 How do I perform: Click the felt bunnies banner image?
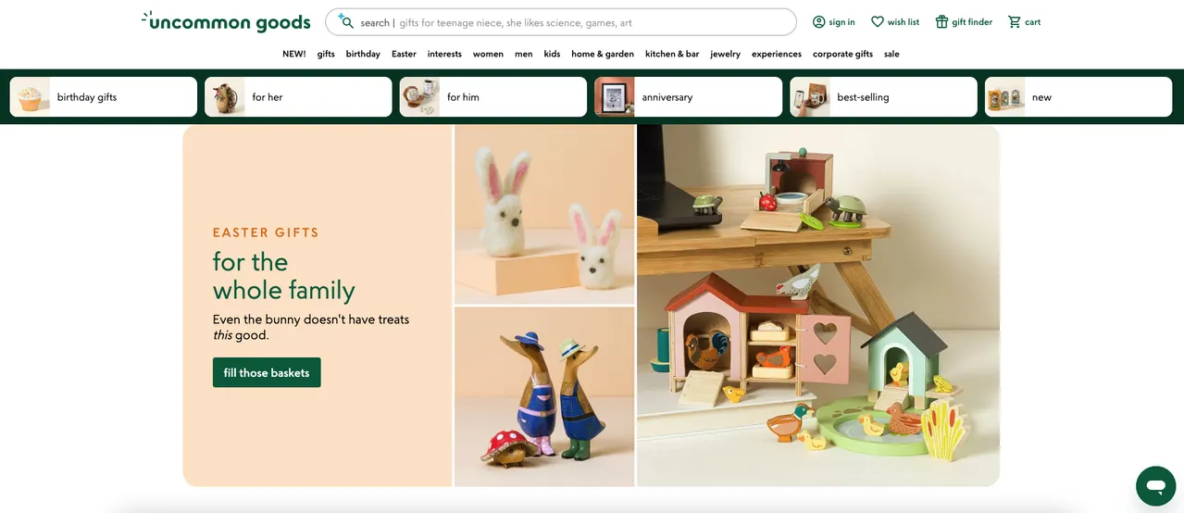544,215
